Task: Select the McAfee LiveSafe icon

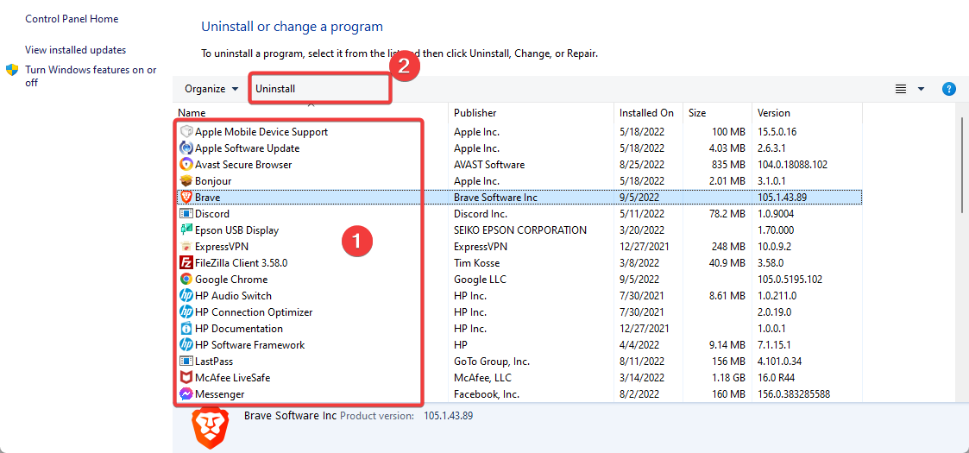Action: [x=186, y=378]
